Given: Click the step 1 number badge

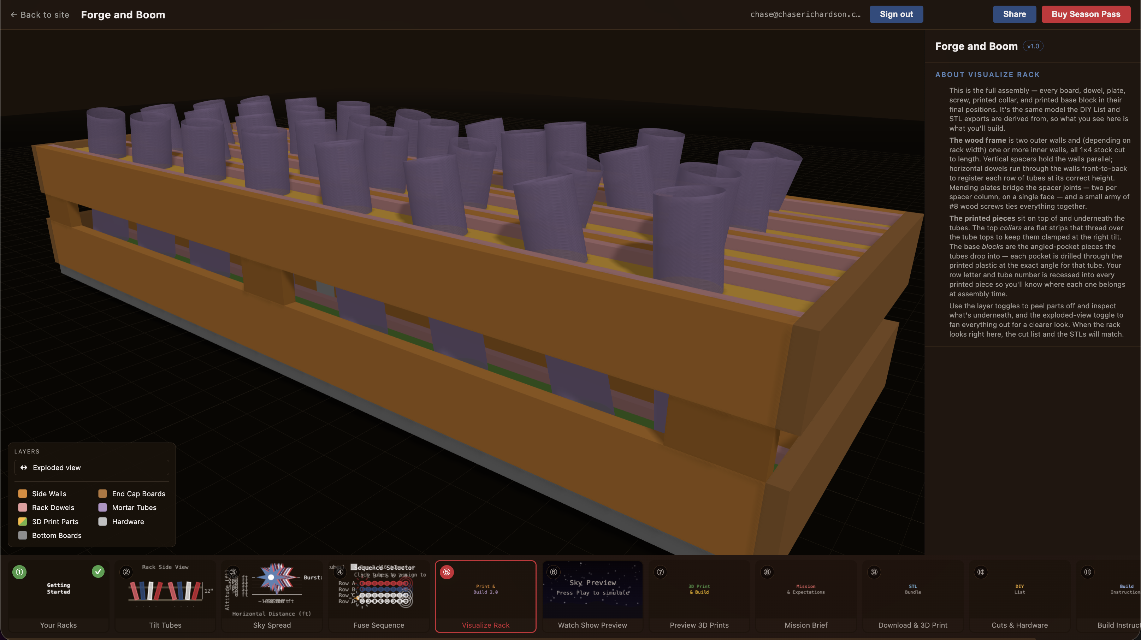Looking at the screenshot, I should point(19,572).
